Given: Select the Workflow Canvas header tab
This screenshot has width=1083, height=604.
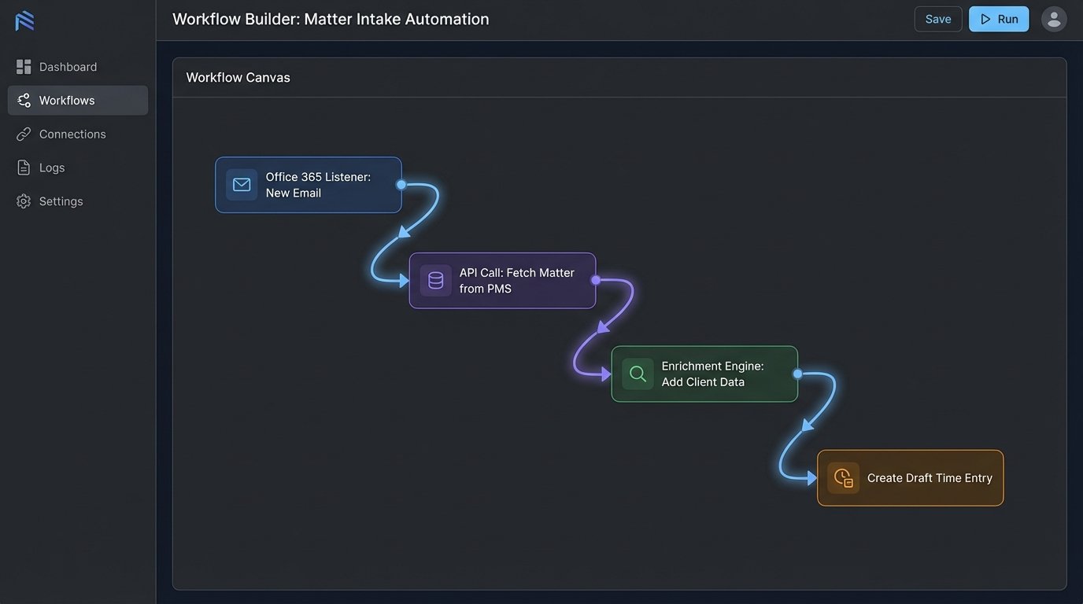Looking at the screenshot, I should click(x=238, y=77).
